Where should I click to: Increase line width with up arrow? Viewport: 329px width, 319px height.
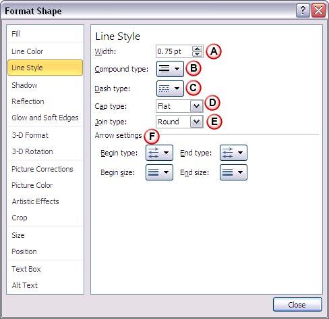197,49
